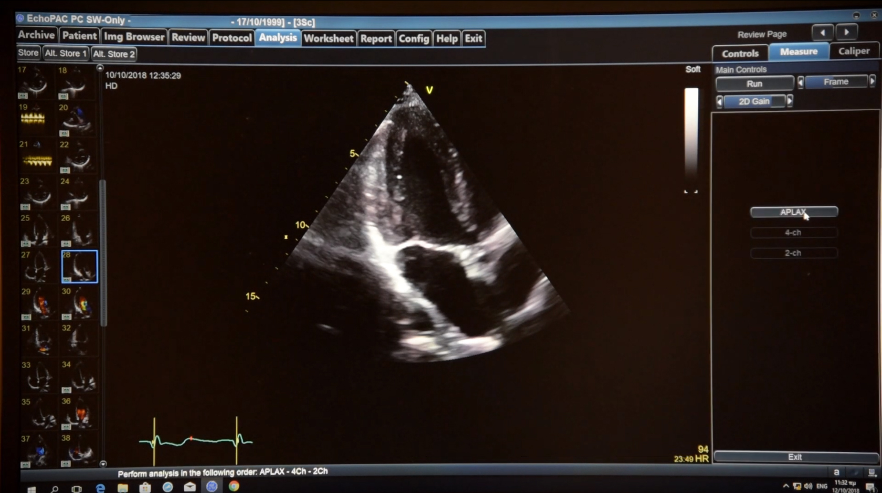Launch Microsoft Edge from the taskbar
The image size is (882, 493).
click(x=100, y=487)
